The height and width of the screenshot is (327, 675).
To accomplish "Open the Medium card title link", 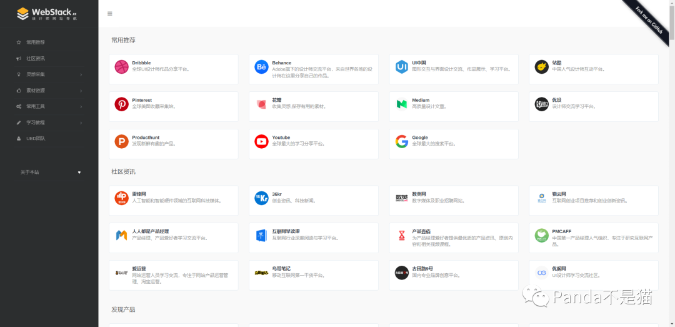I will (x=421, y=101).
